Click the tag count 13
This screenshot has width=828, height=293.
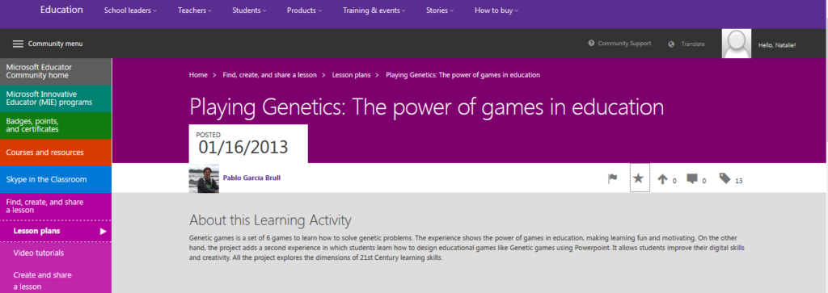pos(738,182)
